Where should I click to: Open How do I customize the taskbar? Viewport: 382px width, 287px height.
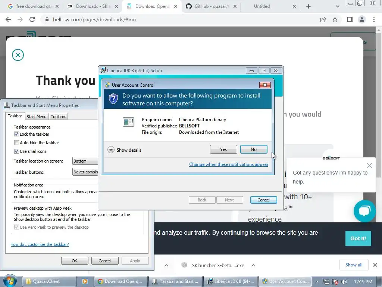tap(40, 244)
